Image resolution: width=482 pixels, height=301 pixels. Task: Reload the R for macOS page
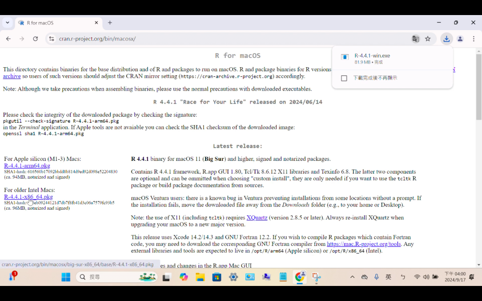pos(35,39)
